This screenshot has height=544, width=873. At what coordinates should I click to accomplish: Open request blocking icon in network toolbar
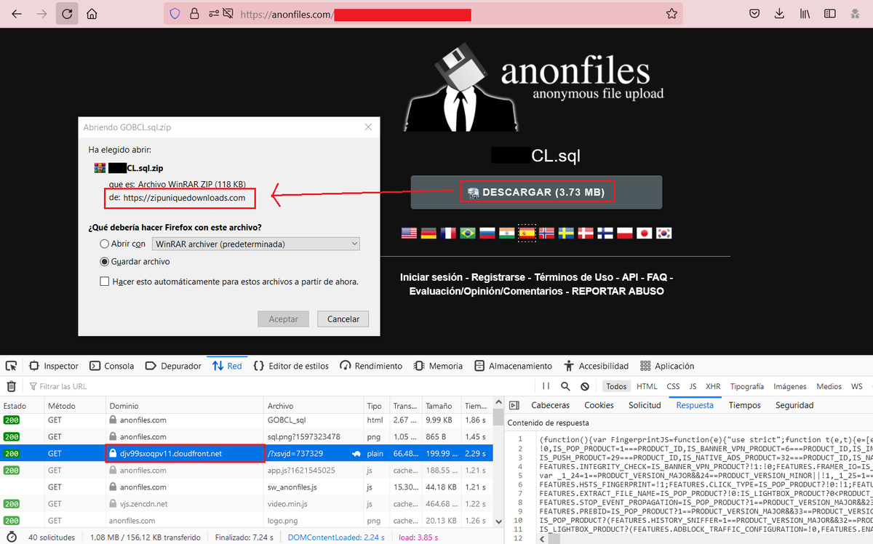pos(585,386)
